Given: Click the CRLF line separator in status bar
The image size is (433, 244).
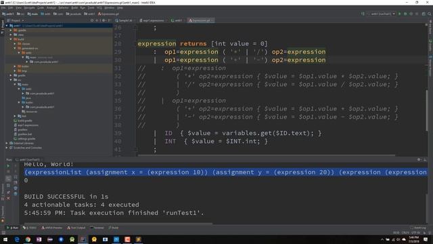Looking at the screenshot, I should click(x=405, y=232).
